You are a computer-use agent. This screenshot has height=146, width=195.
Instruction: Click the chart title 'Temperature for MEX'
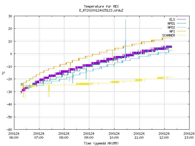(101, 6)
